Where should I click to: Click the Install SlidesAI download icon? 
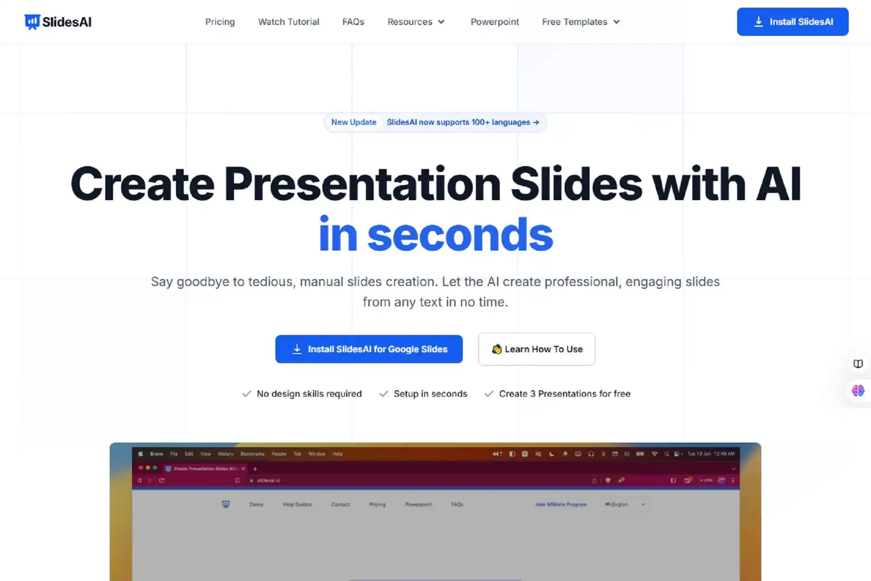758,21
